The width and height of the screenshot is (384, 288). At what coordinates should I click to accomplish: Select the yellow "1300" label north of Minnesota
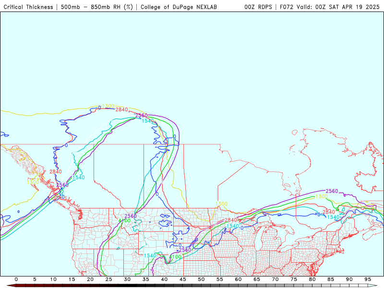pyautogui.click(x=221, y=204)
